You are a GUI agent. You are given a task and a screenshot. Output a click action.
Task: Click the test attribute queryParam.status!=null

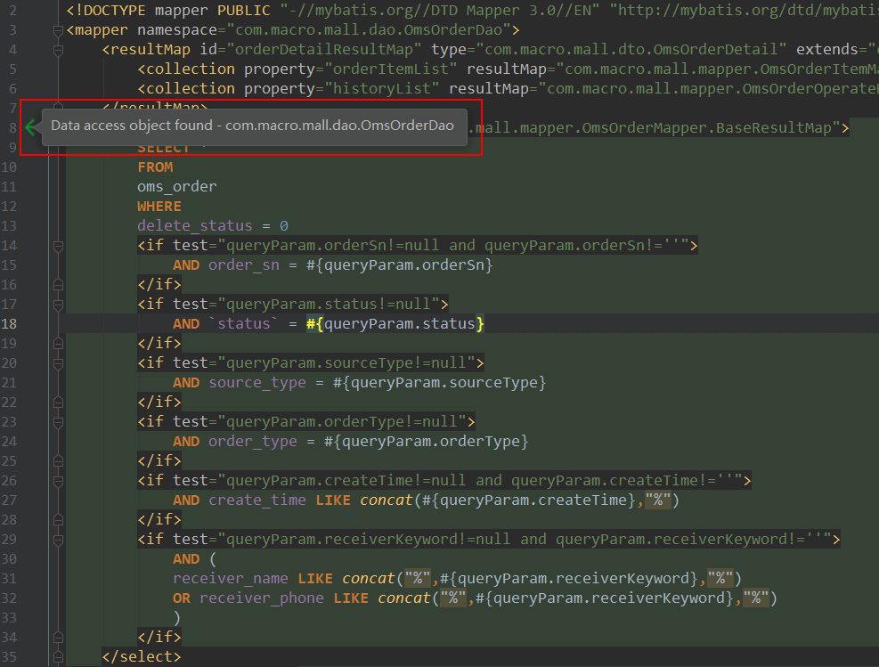[x=329, y=305]
